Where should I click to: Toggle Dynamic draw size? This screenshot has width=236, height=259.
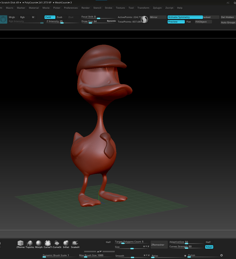coord(112,21)
